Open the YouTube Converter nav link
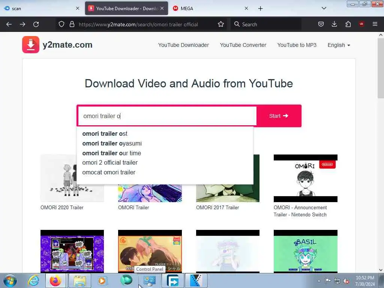This screenshot has height=288, width=384. [x=243, y=45]
